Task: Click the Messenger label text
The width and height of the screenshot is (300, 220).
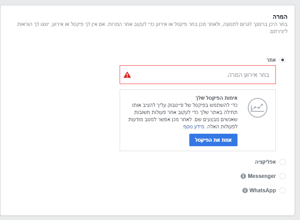Action: (x=262, y=176)
